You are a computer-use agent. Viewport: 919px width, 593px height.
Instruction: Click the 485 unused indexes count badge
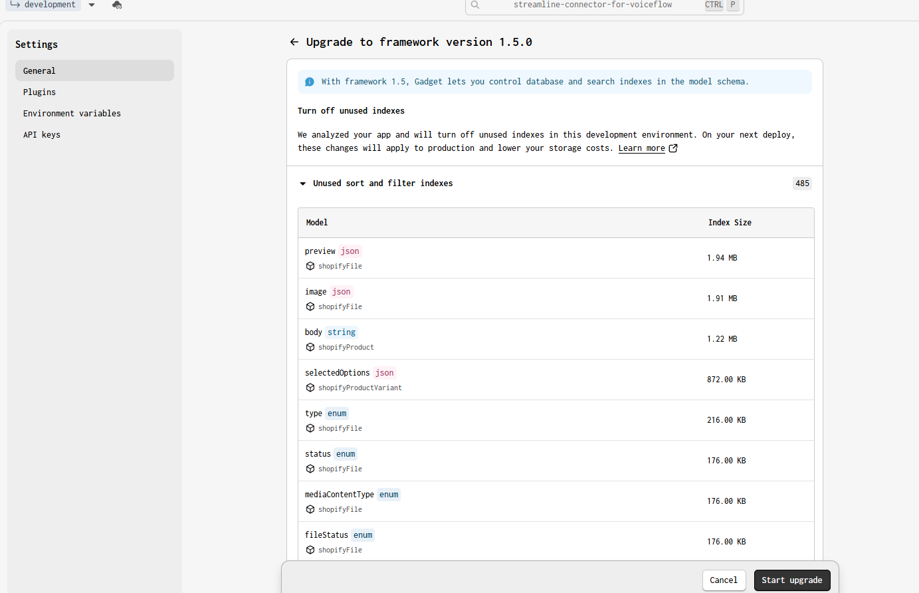(802, 183)
